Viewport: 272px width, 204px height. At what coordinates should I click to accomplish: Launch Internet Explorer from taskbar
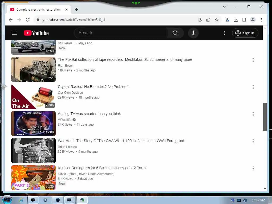click(x=21, y=200)
